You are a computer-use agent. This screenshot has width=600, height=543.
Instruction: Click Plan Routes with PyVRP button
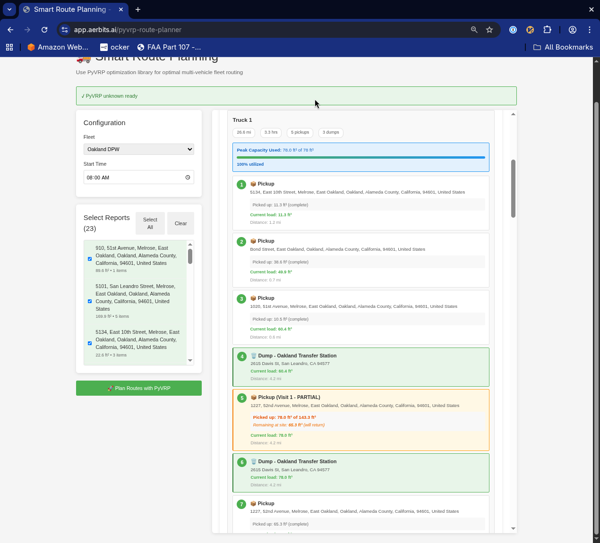[138, 388]
